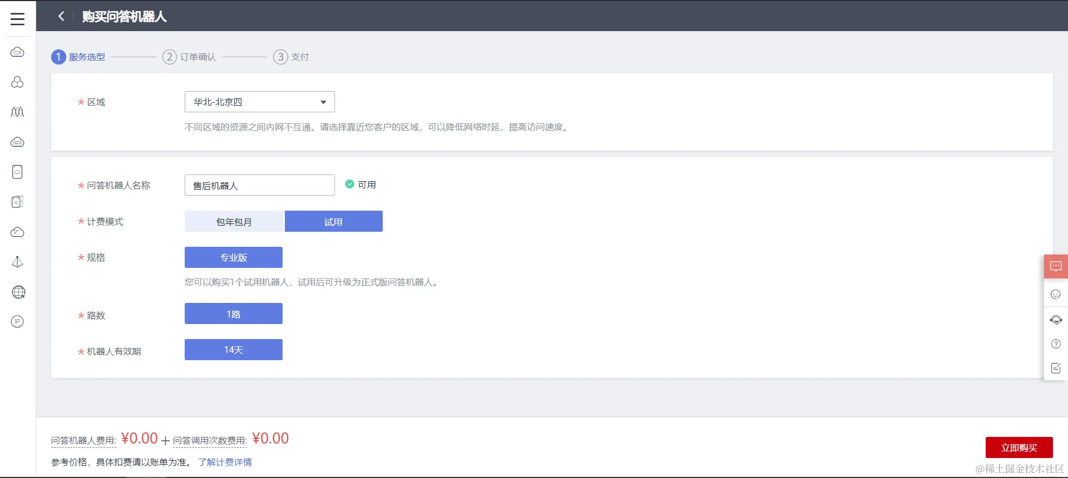Go back using the header arrow

coord(61,16)
